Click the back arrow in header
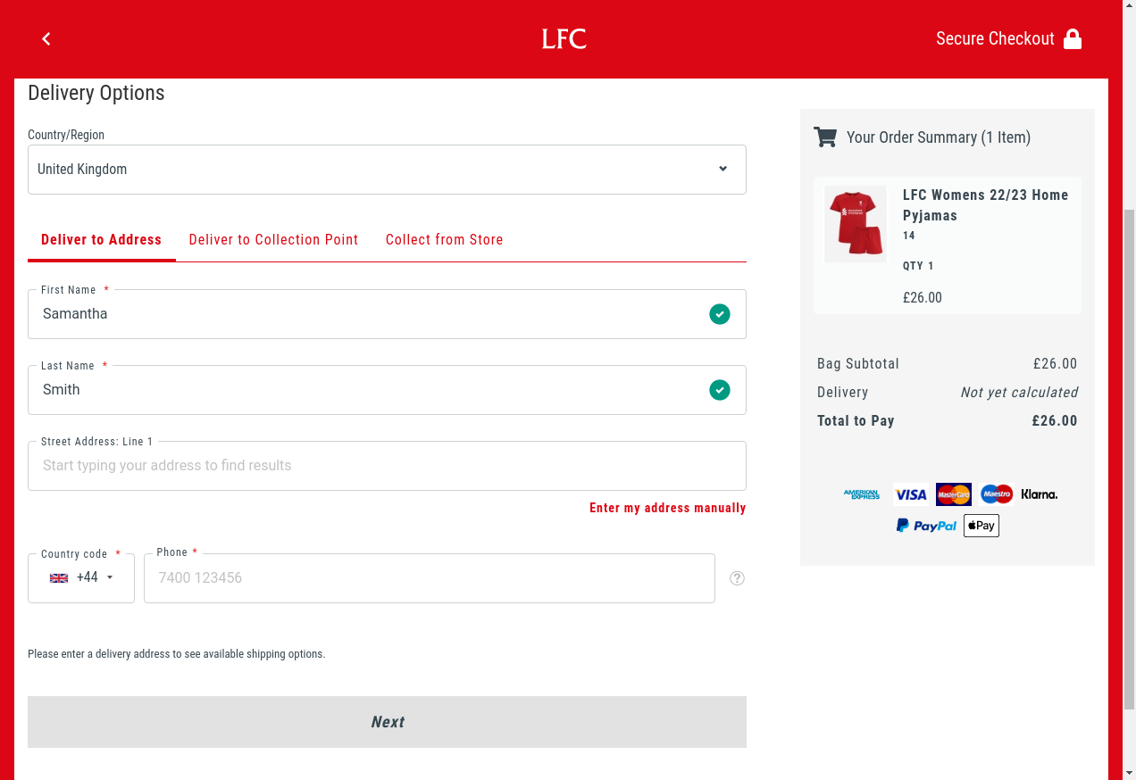This screenshot has height=780, width=1136. pyautogui.click(x=46, y=38)
